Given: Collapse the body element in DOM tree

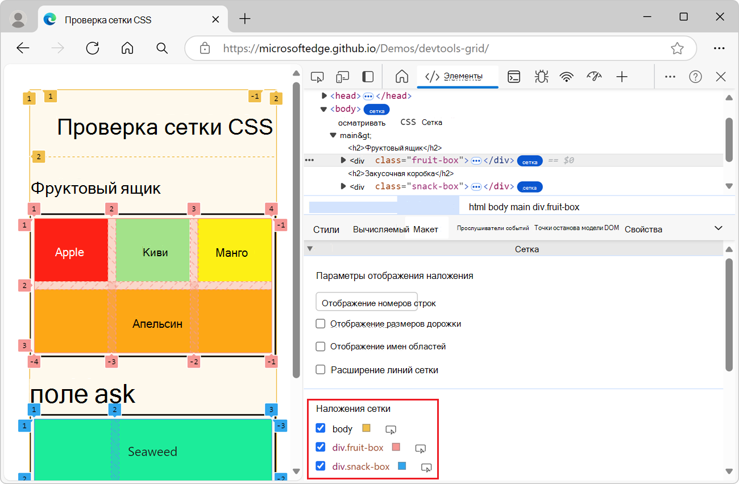Looking at the screenshot, I should [323, 109].
